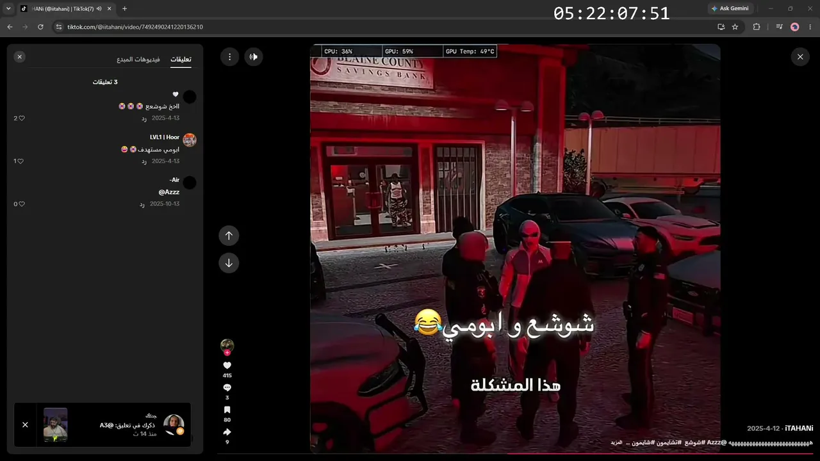Open the #شوشع hashtag in the caption

point(694,443)
